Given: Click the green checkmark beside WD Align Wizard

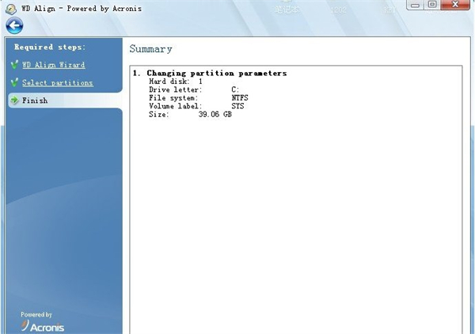Looking at the screenshot, I should tap(14, 64).
